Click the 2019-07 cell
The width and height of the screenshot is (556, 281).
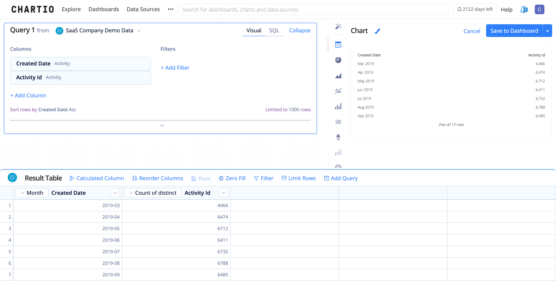68,252
